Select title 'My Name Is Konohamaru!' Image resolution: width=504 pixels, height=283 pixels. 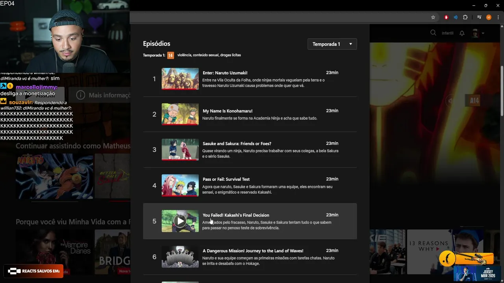point(228,111)
